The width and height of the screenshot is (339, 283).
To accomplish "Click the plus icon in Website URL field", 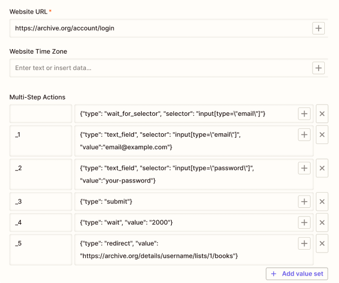I will (x=319, y=28).
